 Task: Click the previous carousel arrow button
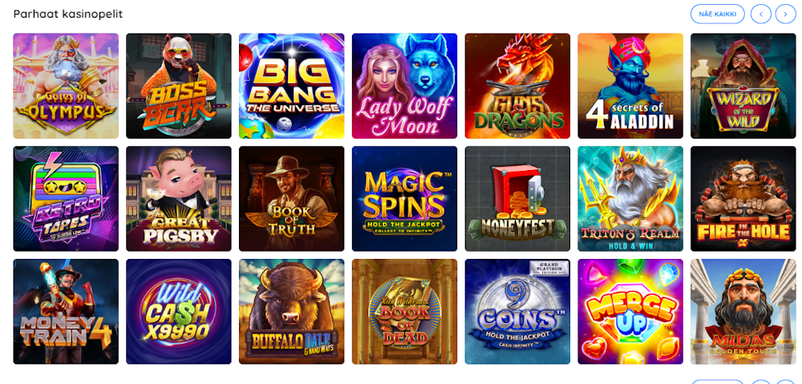click(761, 14)
